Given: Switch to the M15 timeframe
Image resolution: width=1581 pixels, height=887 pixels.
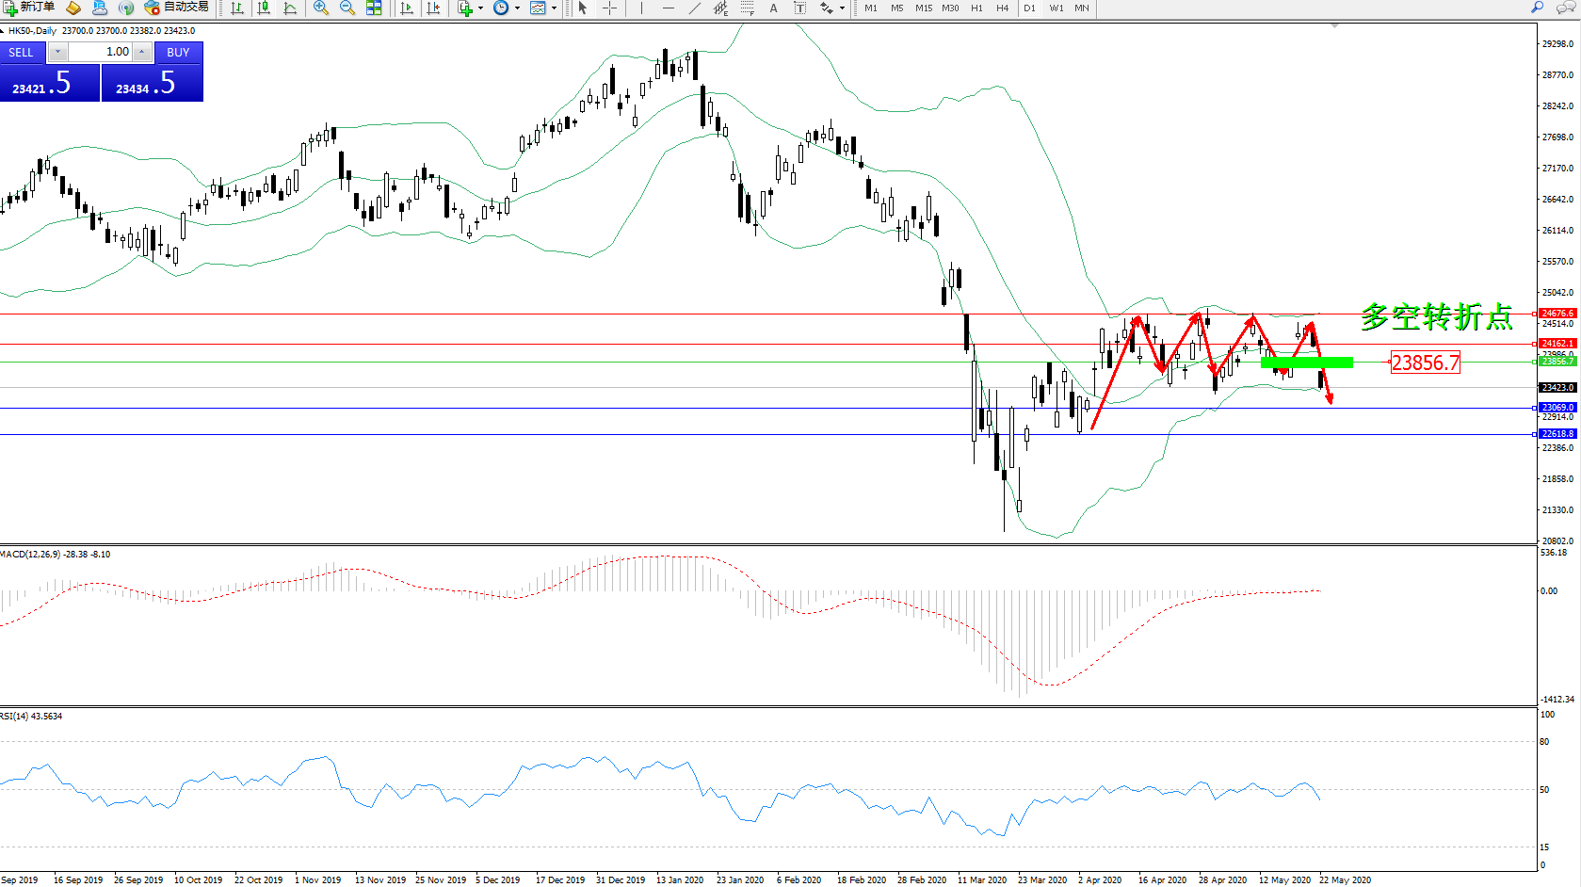Looking at the screenshot, I should coord(923,8).
